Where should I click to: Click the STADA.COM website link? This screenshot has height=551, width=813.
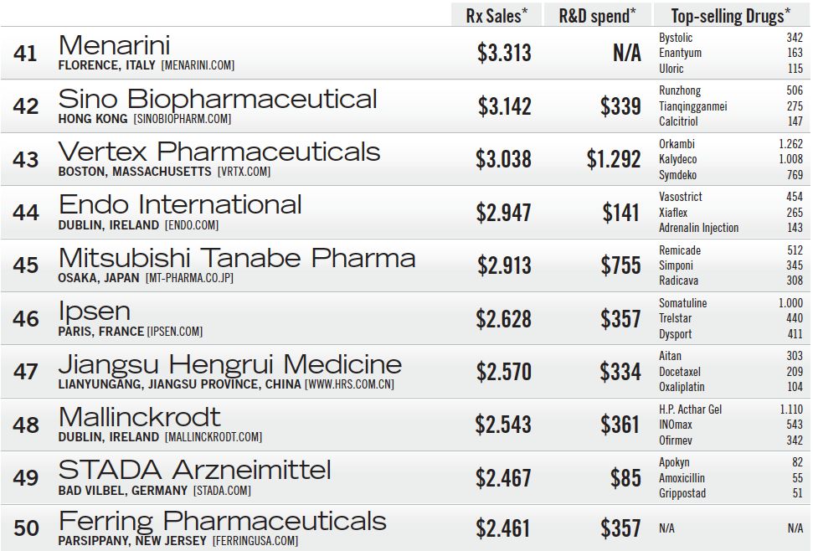click(222, 491)
